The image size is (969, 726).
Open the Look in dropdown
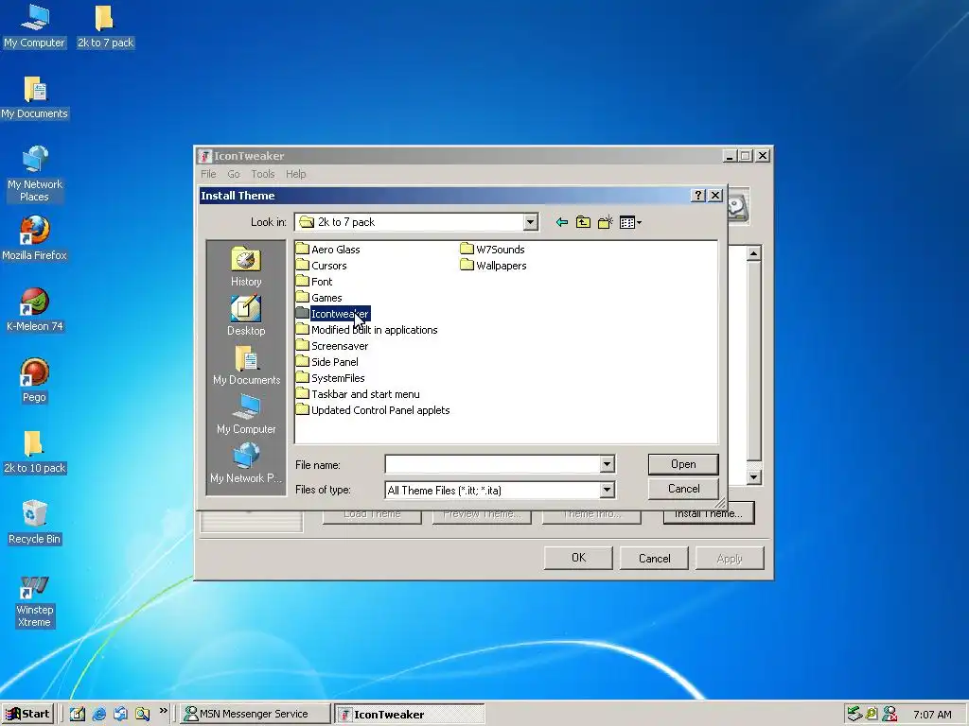click(x=530, y=222)
